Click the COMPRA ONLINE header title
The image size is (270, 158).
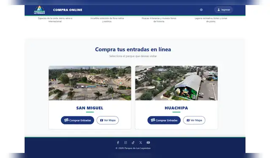(x=67, y=10)
